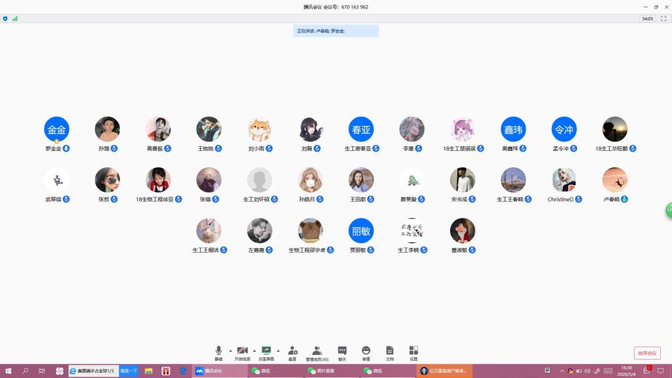Switch to the 微信 window in taskbar
Viewport: 672px width, 378px height.
coord(262,371)
